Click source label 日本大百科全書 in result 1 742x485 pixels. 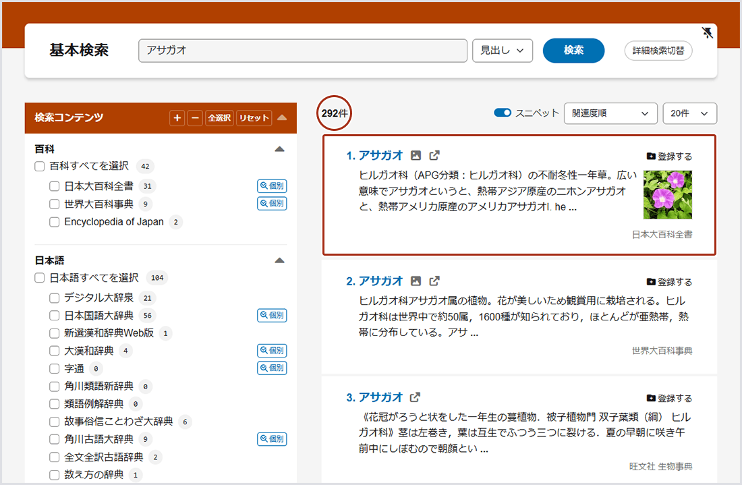pyautogui.click(x=662, y=234)
